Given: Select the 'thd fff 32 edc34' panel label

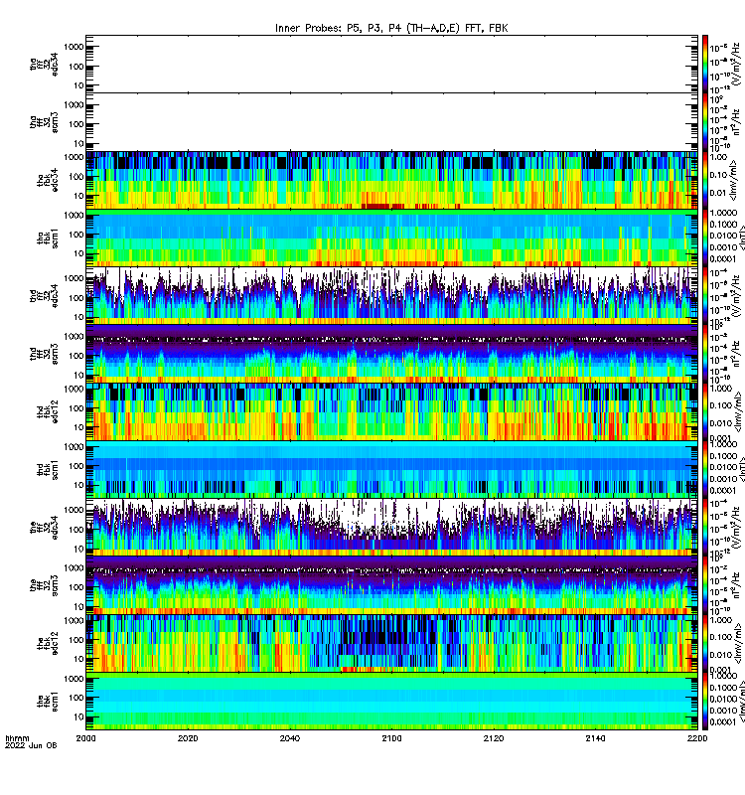Looking at the screenshot, I should pyautogui.click(x=44, y=296).
